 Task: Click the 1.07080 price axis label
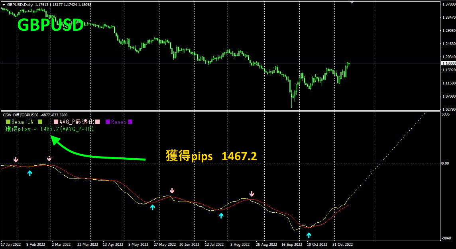[x=448, y=96]
